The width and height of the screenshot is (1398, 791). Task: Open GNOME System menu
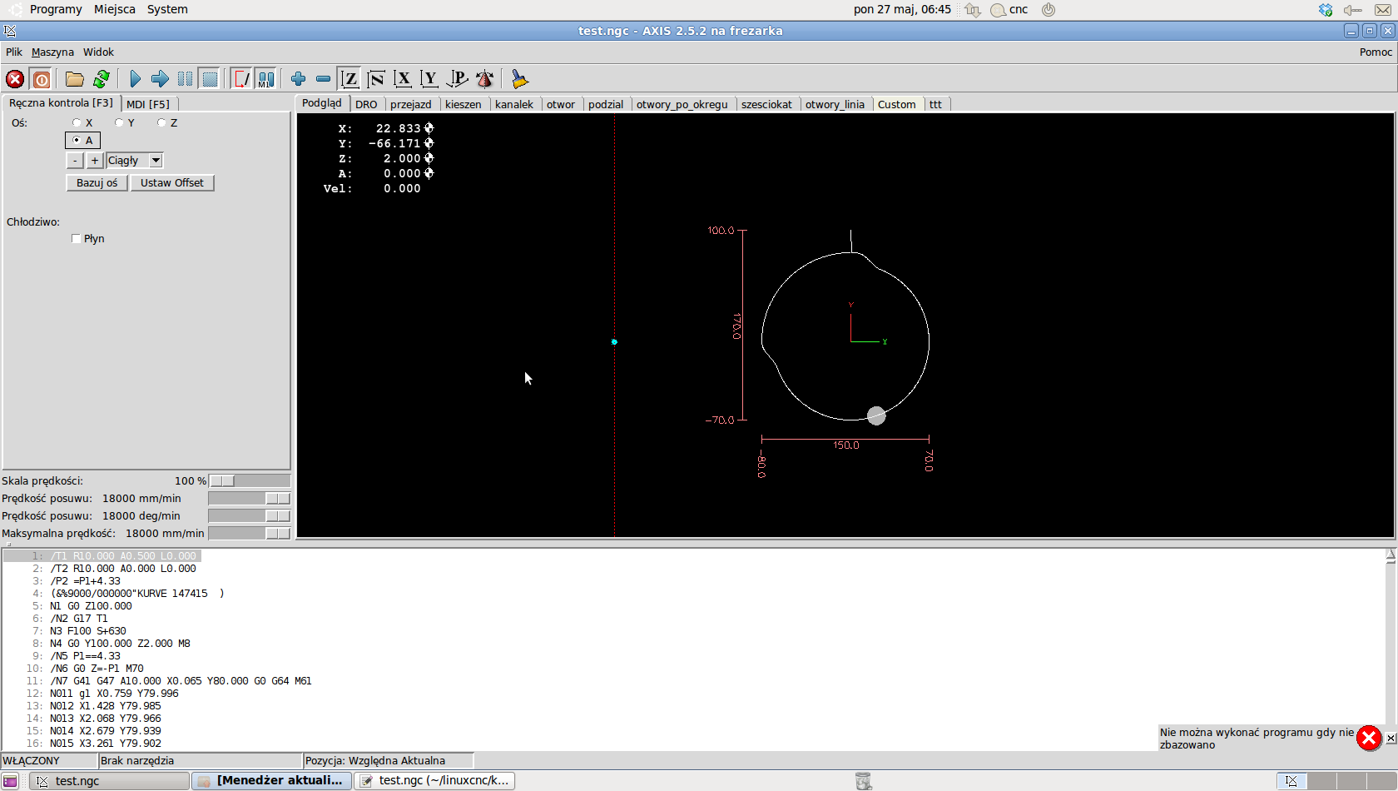coord(167,9)
